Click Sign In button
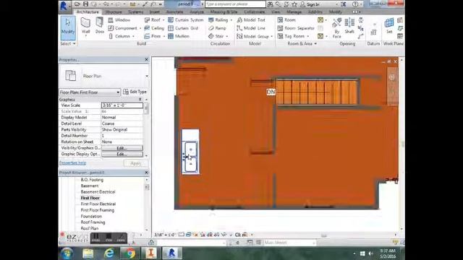The height and width of the screenshot is (260, 463). [x=310, y=4]
